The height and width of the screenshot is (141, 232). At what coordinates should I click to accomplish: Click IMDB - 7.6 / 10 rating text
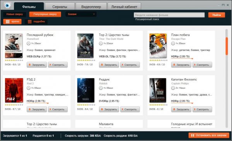pos(85,64)
